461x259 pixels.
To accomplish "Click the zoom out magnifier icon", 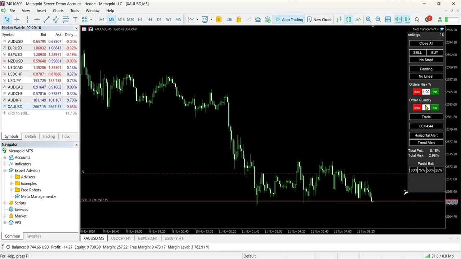I will (378, 19).
